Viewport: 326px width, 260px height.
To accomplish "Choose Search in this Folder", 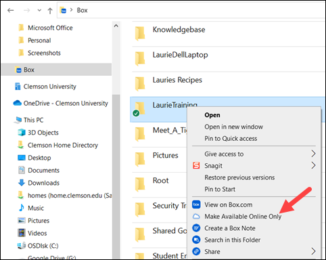I will point(233,240).
